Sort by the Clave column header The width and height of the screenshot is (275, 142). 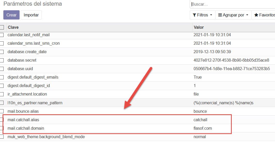[13, 27]
